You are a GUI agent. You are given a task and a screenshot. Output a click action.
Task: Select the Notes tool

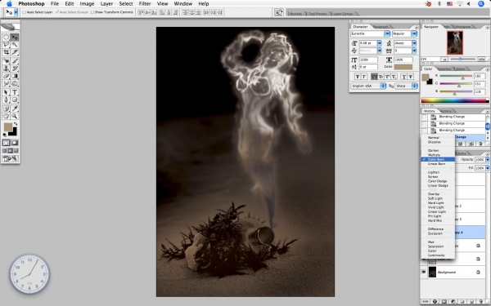click(x=6, y=109)
